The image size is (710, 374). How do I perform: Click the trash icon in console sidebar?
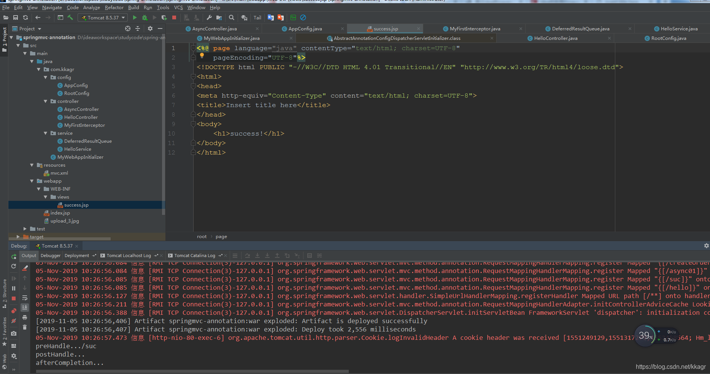tap(25, 327)
